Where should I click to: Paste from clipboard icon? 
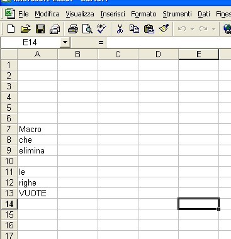[x=149, y=29]
